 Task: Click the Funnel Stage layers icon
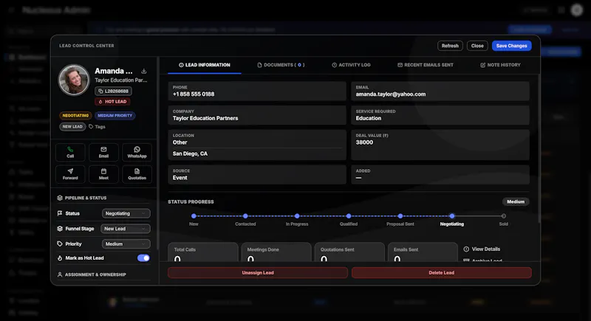coord(60,229)
